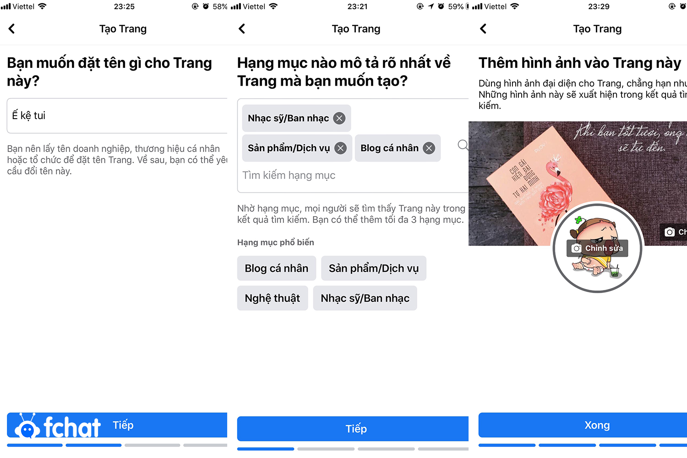
Task: Select the Blog cá nhân popular category
Action: pos(277,268)
